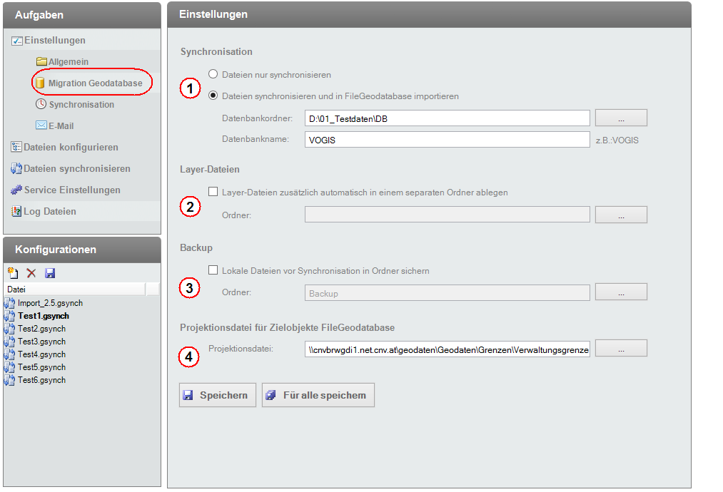This screenshot has height=492, width=723.
Task: View Log Dateien via the sidebar icon
Action: tap(51, 211)
